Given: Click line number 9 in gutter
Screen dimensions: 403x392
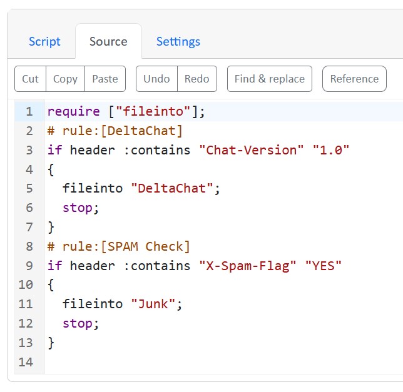Looking at the screenshot, I should [x=29, y=266].
